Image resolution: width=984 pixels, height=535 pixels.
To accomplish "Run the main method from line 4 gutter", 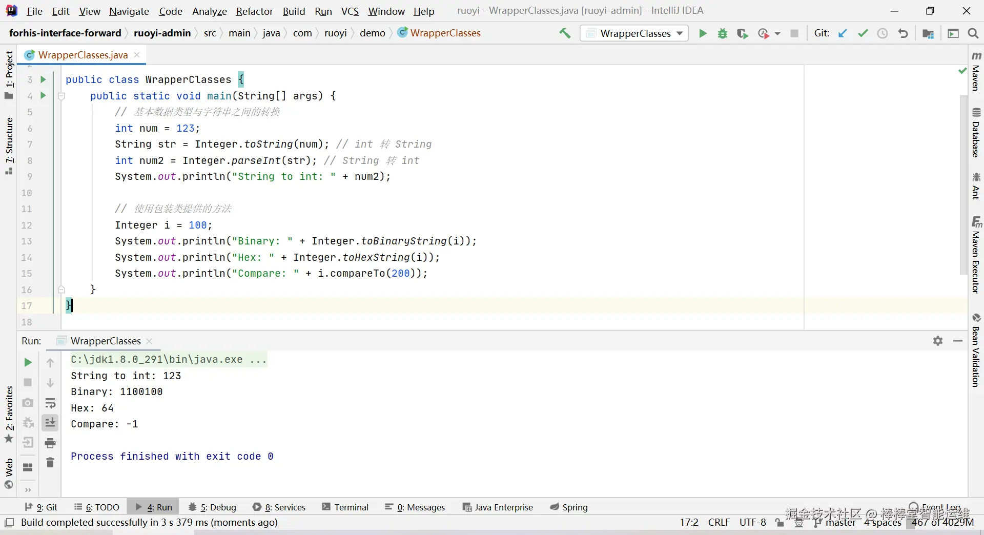I will tap(43, 95).
